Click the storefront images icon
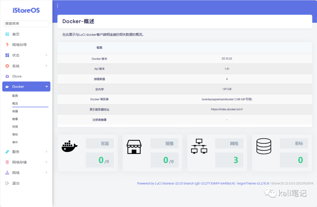Image resolution: width=317 pixels, height=207 pixels. [134, 147]
